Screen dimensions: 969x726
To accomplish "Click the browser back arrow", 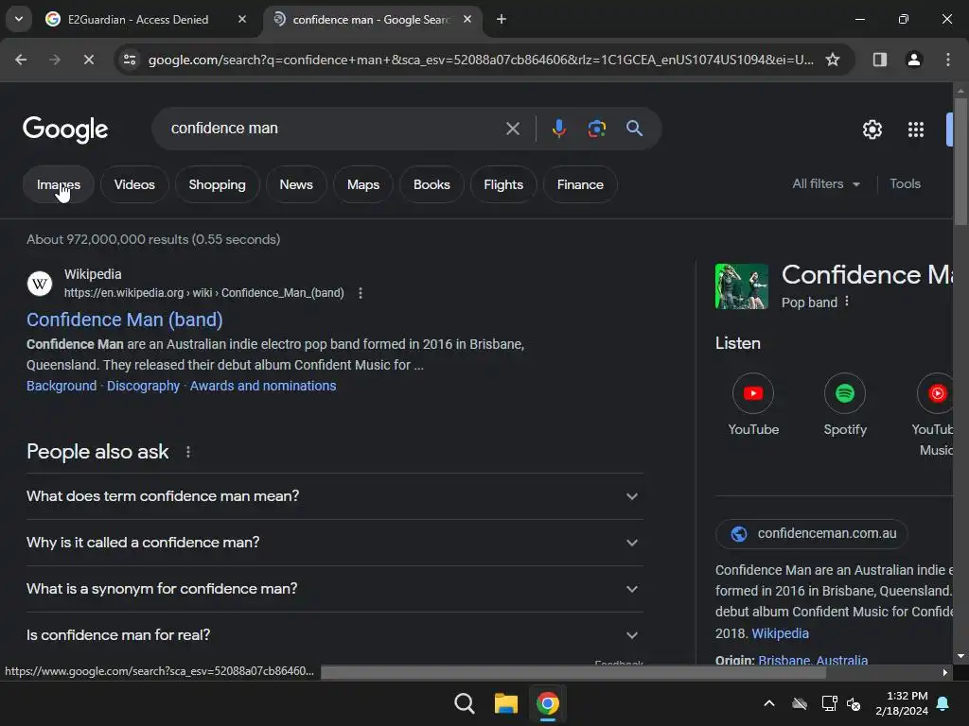I will (21, 60).
